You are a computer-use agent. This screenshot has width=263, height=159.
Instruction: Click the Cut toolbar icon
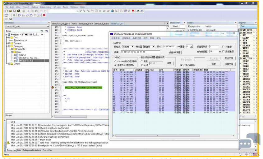click(28, 11)
